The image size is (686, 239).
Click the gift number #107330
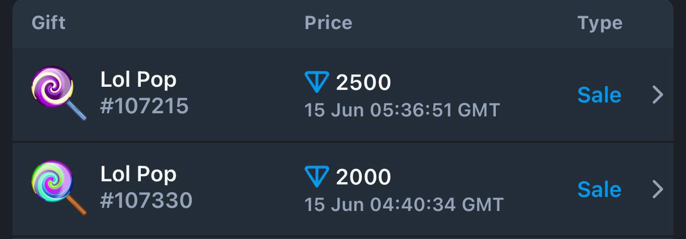pos(146,200)
